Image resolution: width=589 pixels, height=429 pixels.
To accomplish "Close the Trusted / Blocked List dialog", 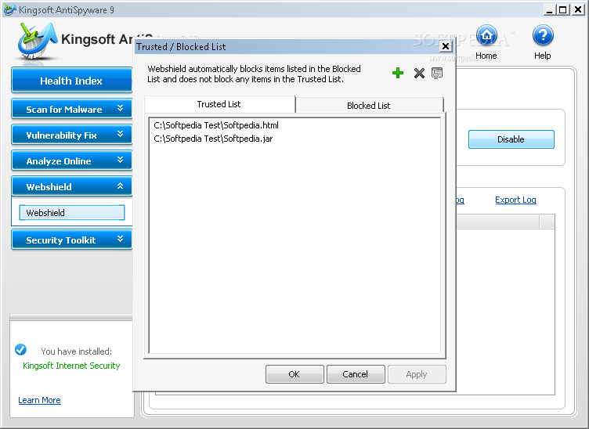I will [446, 46].
